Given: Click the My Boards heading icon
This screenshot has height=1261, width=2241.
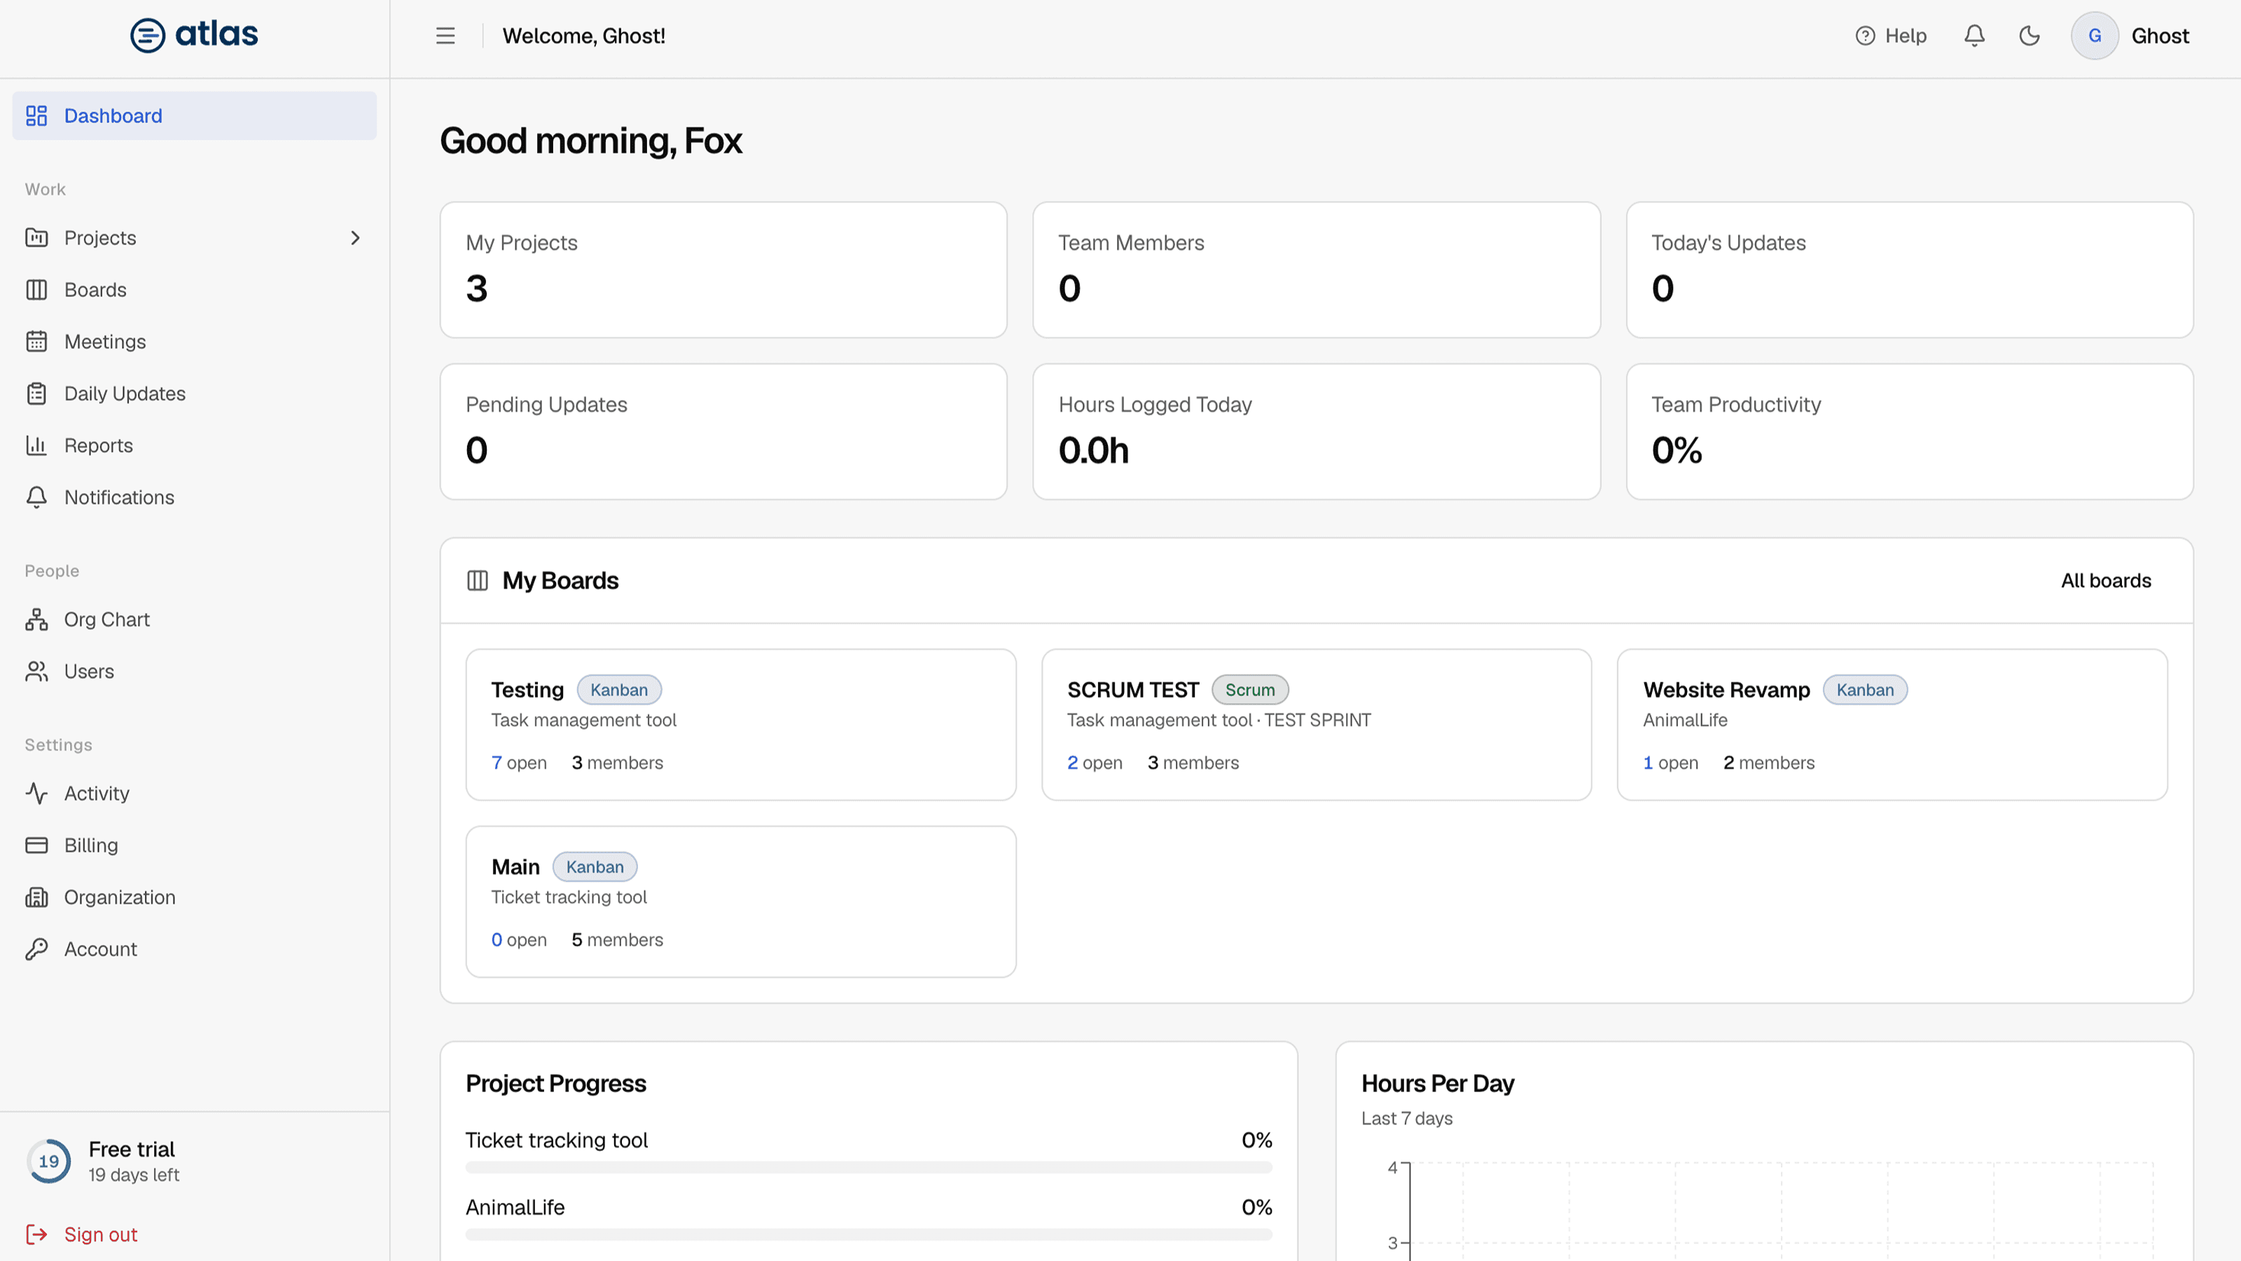Looking at the screenshot, I should click(x=478, y=581).
